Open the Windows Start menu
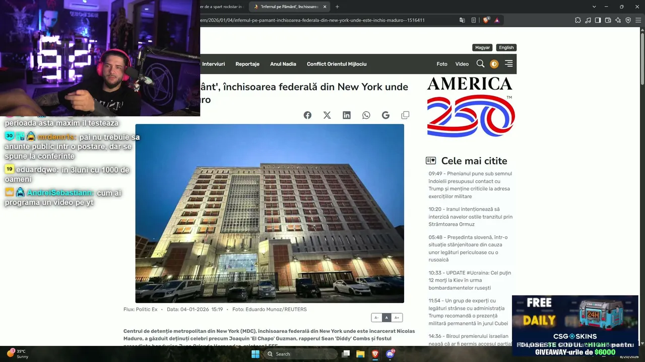This screenshot has width=645, height=362. click(x=255, y=354)
